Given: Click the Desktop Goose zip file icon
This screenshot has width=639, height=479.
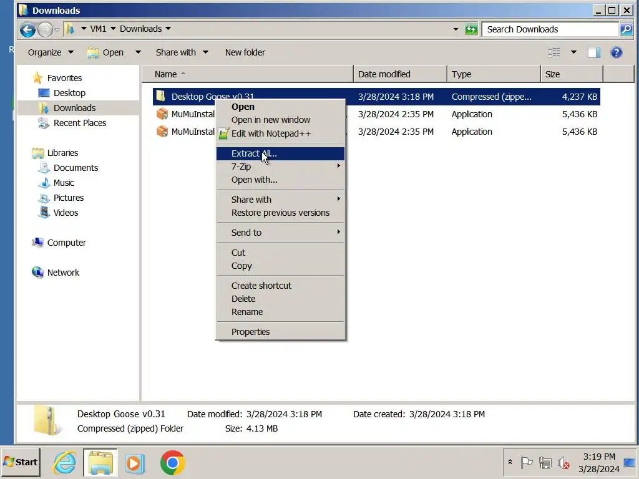Looking at the screenshot, I should (161, 97).
